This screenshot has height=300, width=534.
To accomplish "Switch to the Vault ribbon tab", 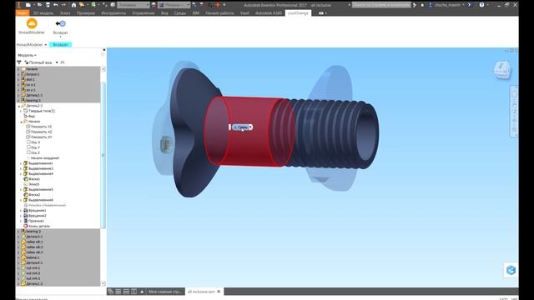I will click(244, 13).
